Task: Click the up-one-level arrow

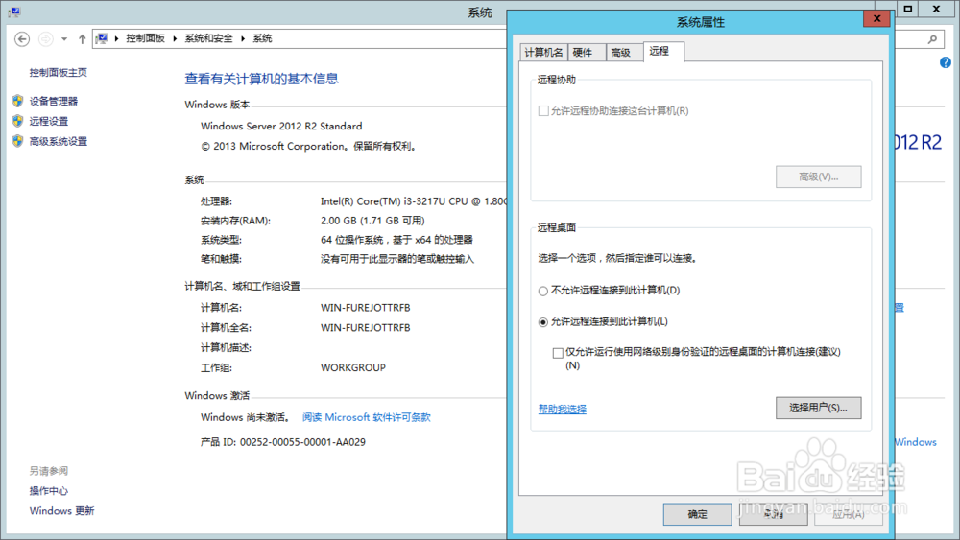Action: [x=82, y=39]
